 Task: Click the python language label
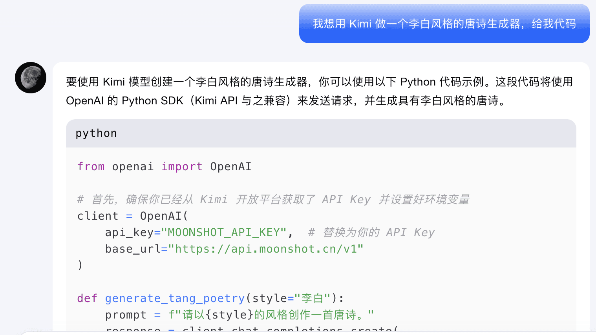[96, 133]
